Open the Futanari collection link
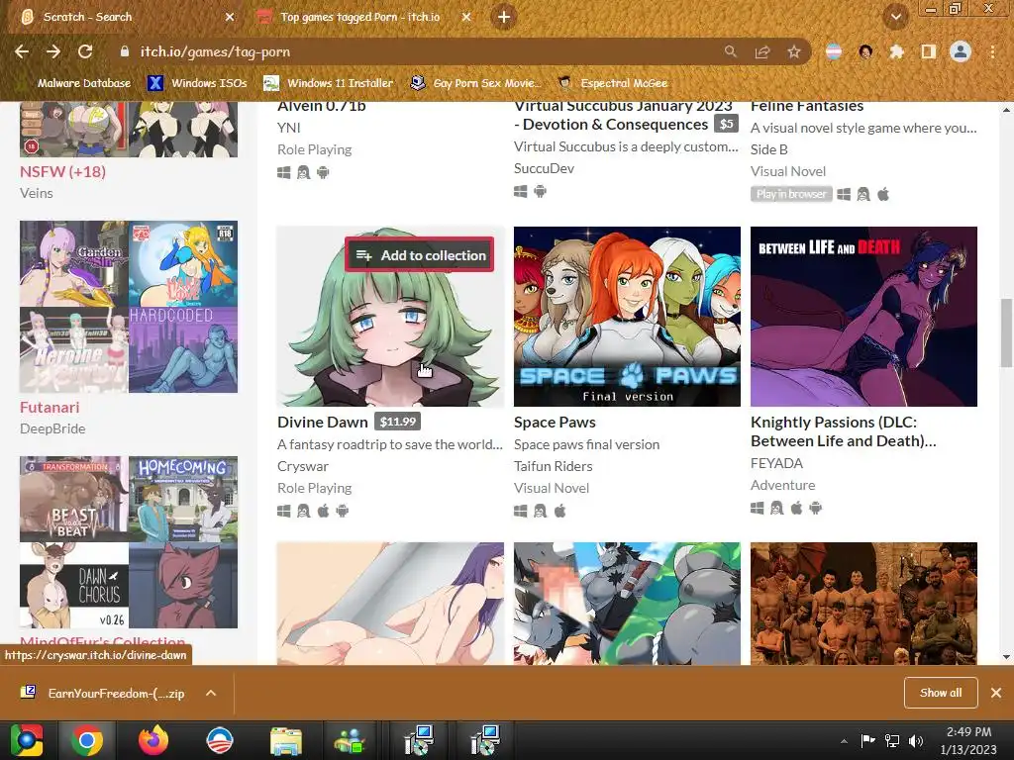 [x=50, y=407]
